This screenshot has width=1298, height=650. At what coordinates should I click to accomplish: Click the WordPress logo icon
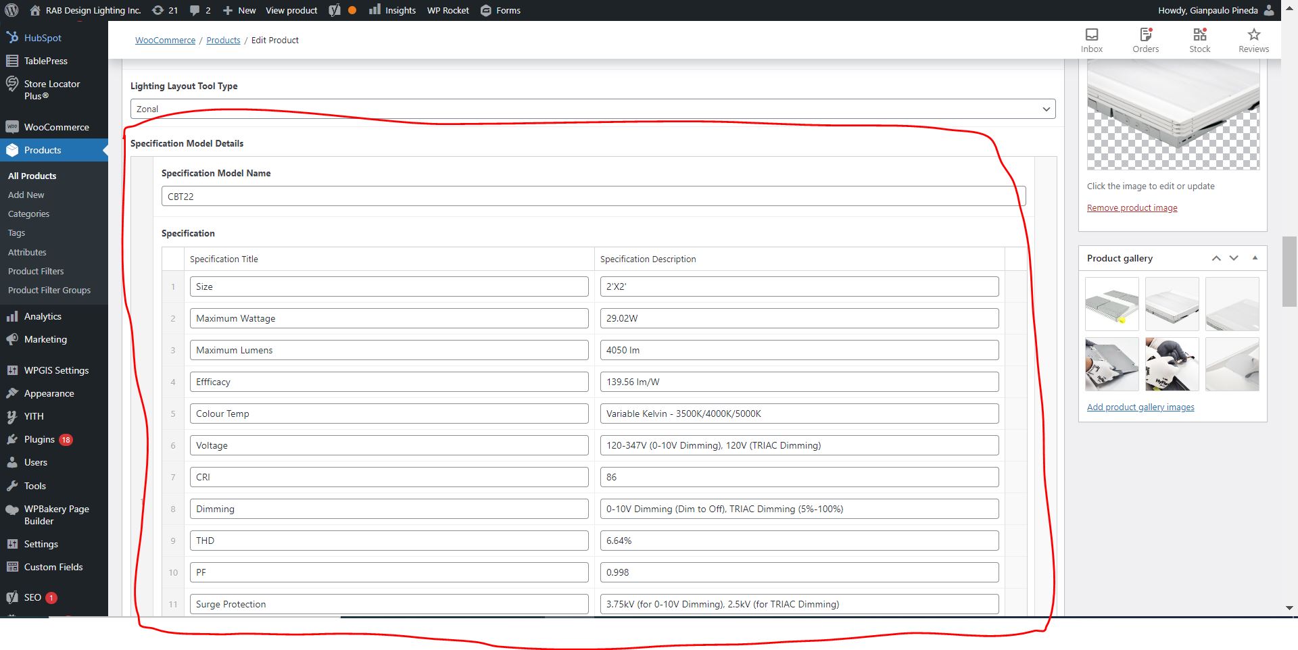pos(11,10)
